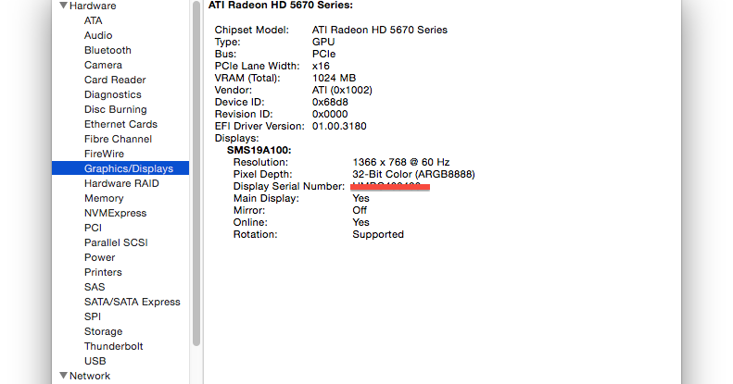Select Camera in the sidebar

click(x=103, y=65)
